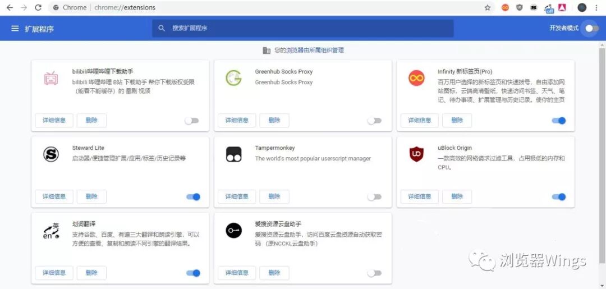
Task: Click the Steward Lite S logo
Action: click(50, 154)
